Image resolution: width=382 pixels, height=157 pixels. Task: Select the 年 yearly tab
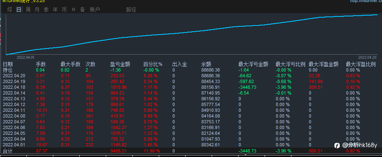point(55,10)
